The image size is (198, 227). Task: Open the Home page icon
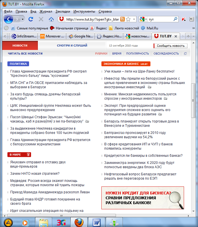tap(51, 19)
